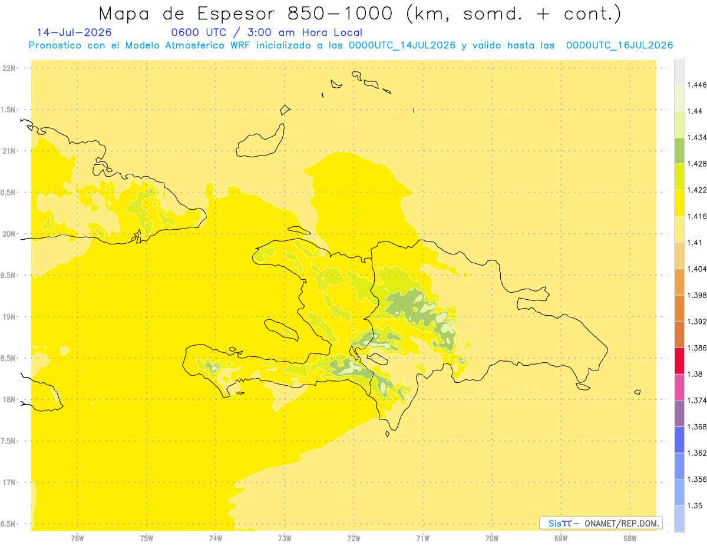
Task: Click the "69W" longitude axis label
Action: click(561, 538)
